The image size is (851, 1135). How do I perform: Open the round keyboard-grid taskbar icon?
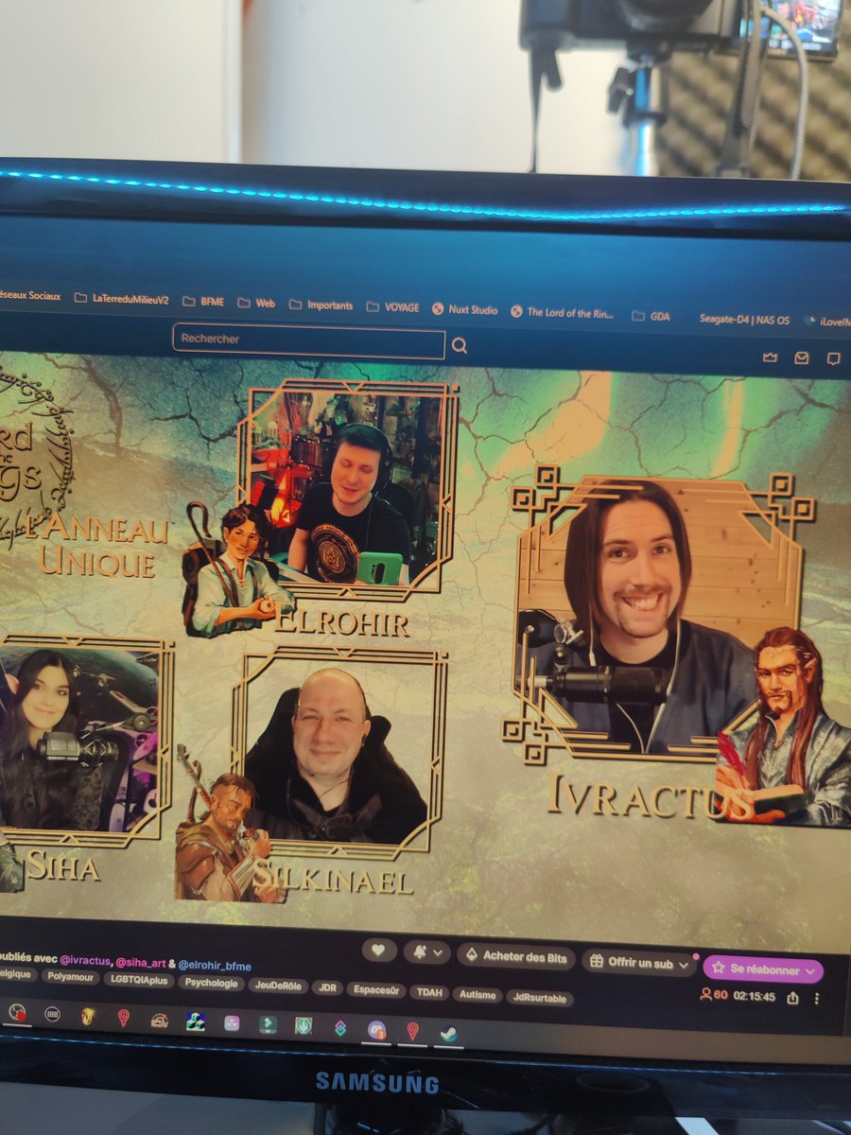pyautogui.click(x=52, y=1014)
